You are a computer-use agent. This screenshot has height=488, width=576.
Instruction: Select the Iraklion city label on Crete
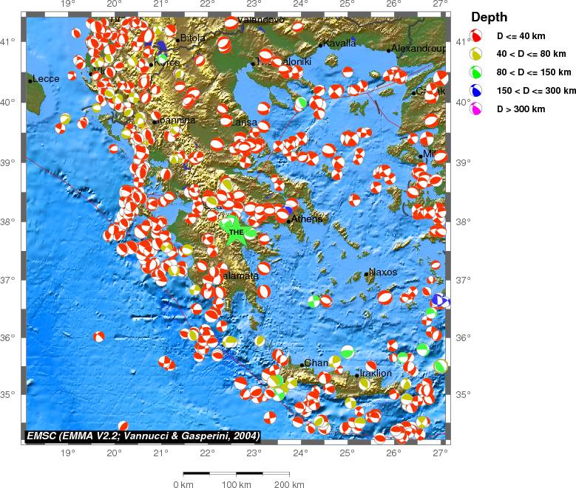pos(374,374)
